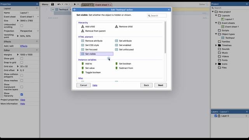The height and width of the screenshot is (140, 249).
Task: Click the Project panel Search field
Action: point(230,8)
